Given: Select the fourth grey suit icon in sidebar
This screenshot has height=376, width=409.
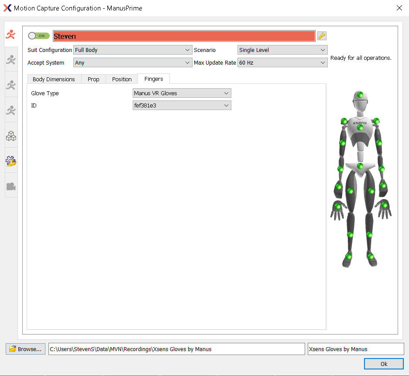Looking at the screenshot, I should [x=11, y=110].
